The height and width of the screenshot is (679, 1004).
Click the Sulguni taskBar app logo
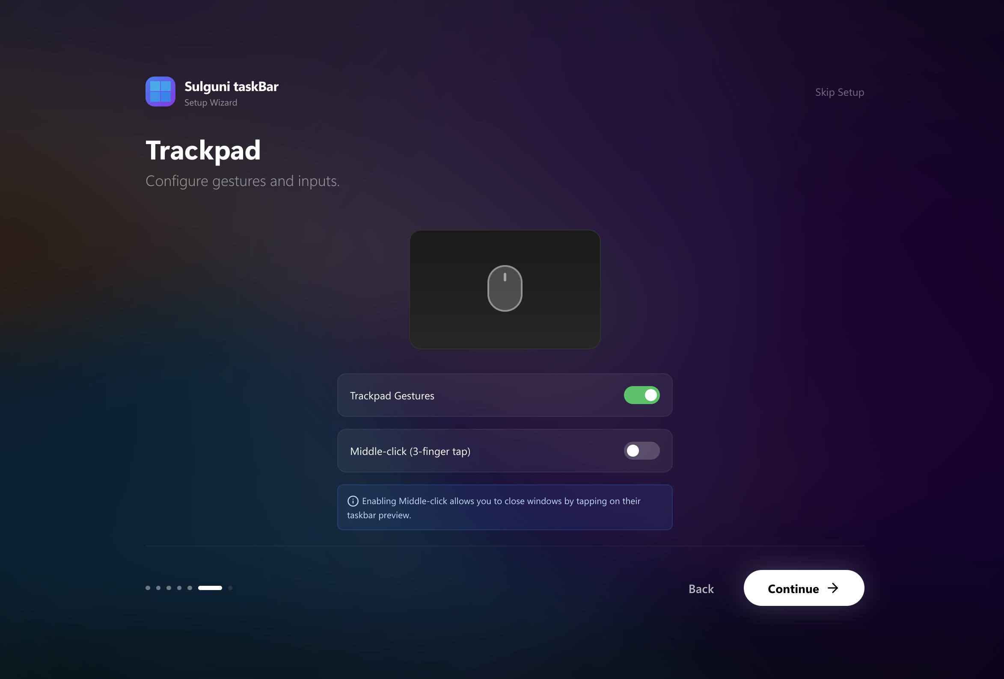160,92
